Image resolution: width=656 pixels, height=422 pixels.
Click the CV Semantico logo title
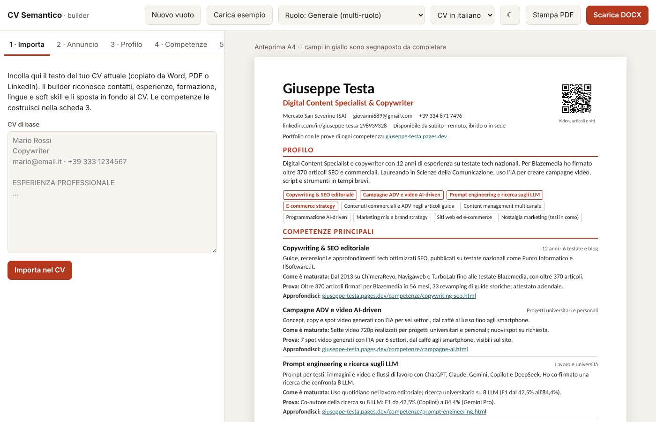(x=35, y=15)
